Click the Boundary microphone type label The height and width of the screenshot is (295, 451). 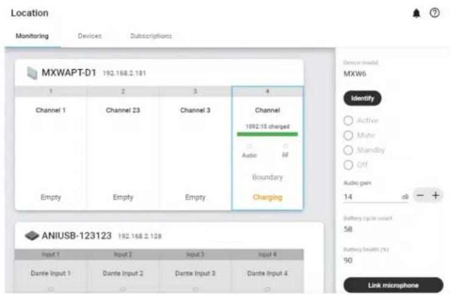pyautogui.click(x=268, y=178)
